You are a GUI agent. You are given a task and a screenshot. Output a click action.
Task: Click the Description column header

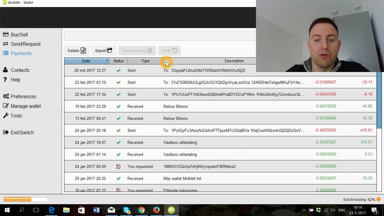(x=234, y=61)
